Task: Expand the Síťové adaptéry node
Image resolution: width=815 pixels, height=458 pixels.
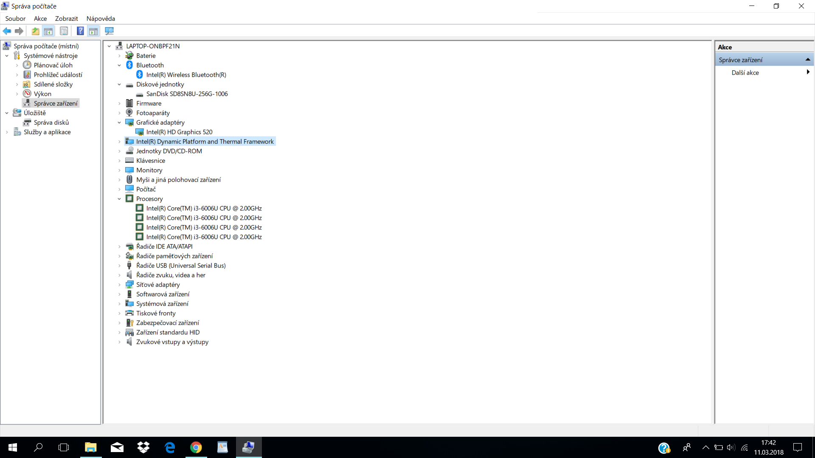Action: (119, 285)
